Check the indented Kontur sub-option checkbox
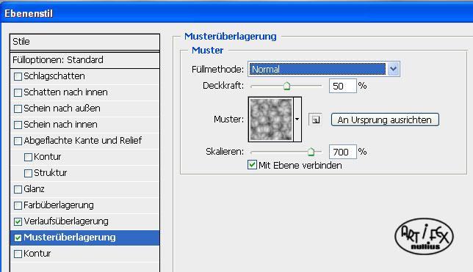This screenshot has width=473, height=272. 28,157
